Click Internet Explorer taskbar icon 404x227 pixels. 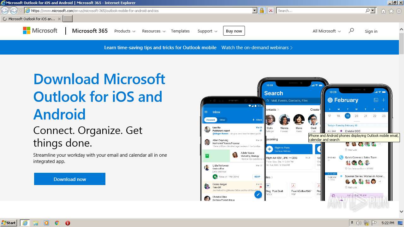[25, 223]
